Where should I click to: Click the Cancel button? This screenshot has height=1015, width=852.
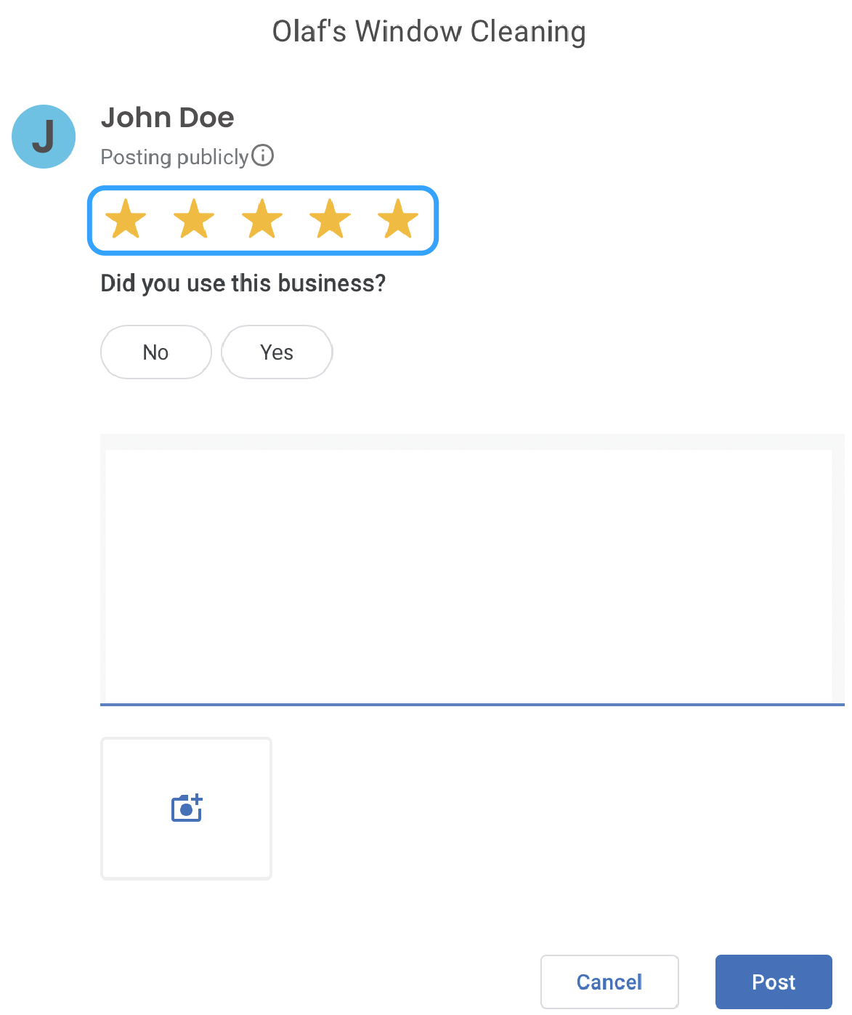(609, 982)
